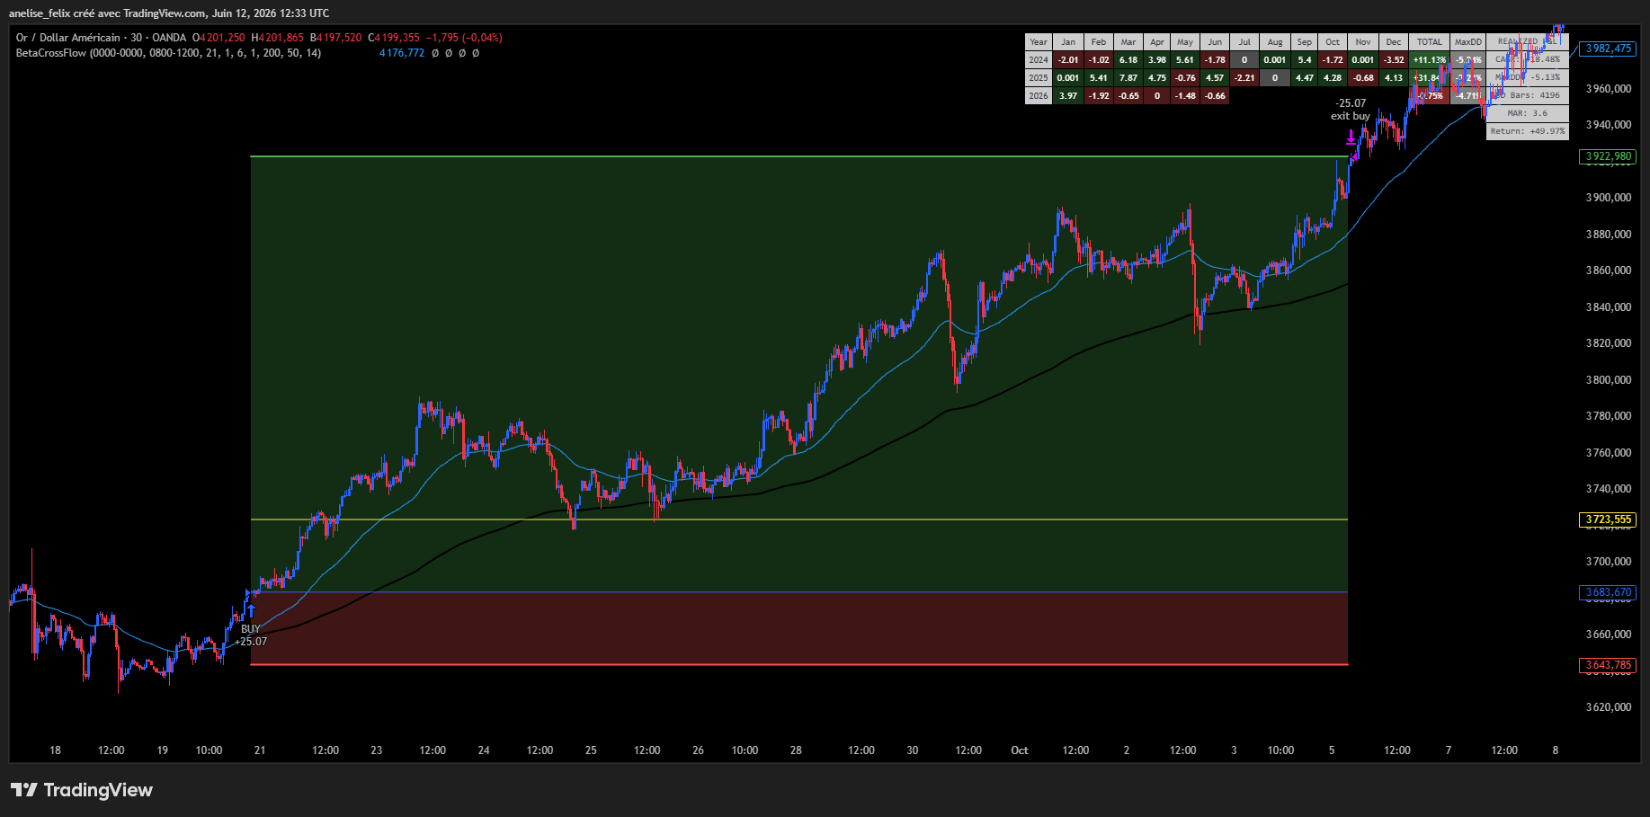Click the date 21 on time axis
This screenshot has width=1650, height=817.
coord(260,750)
